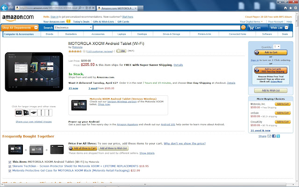299x187 pixels.
Task: Open the 21 used & new link
Action: [x=260, y=130]
